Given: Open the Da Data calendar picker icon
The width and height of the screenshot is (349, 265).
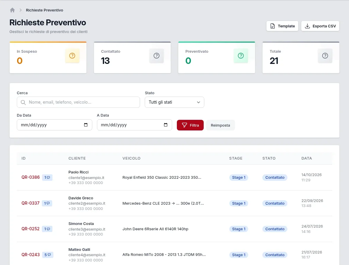Looking at the screenshot, I should coord(86,125).
